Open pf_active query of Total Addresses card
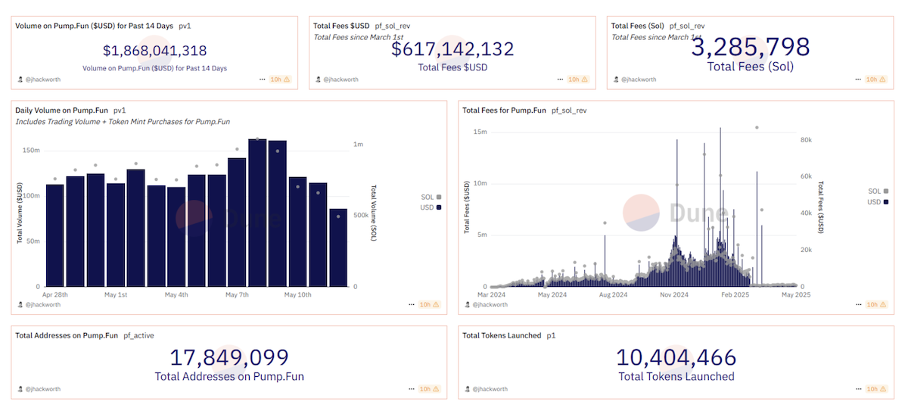 pyautogui.click(x=139, y=335)
